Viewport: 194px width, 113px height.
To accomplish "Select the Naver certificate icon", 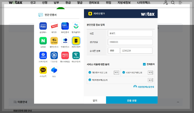I will tap(43, 41).
